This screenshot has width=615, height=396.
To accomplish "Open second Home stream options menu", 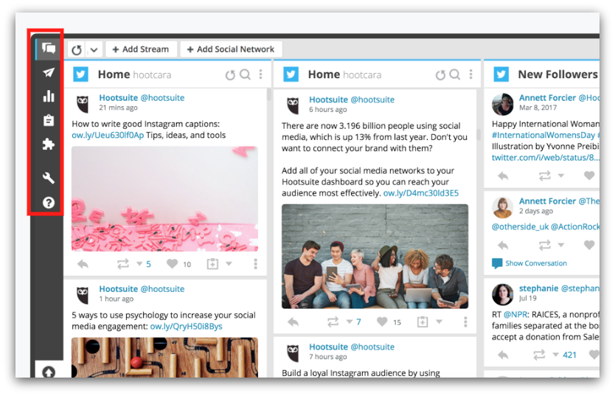I will click(470, 74).
